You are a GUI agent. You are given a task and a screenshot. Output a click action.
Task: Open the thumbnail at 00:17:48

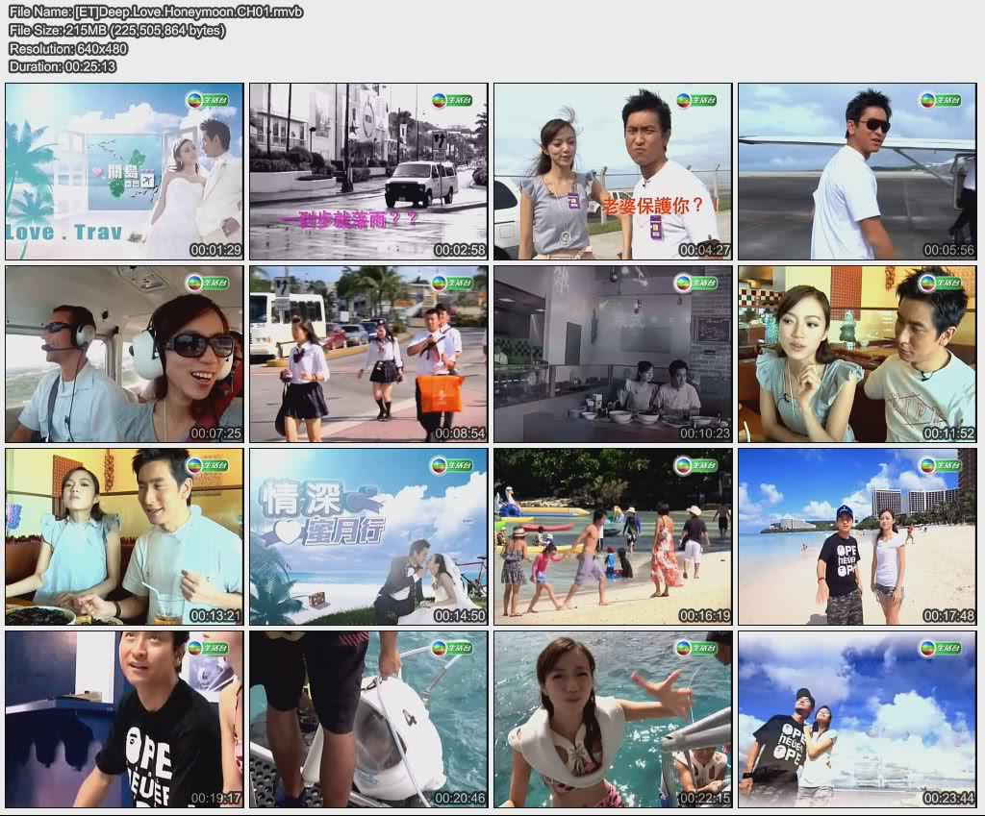click(x=857, y=536)
